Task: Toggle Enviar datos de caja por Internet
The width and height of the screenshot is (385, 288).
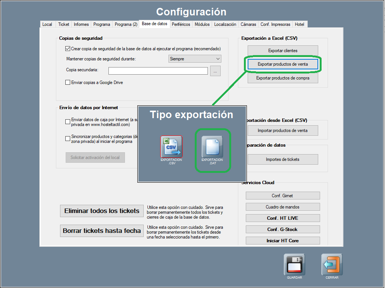Action: click(68, 121)
